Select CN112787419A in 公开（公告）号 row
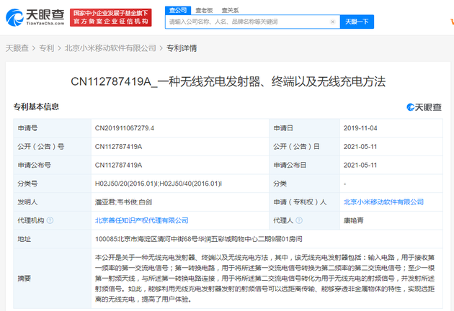454x311 pixels. point(118,147)
